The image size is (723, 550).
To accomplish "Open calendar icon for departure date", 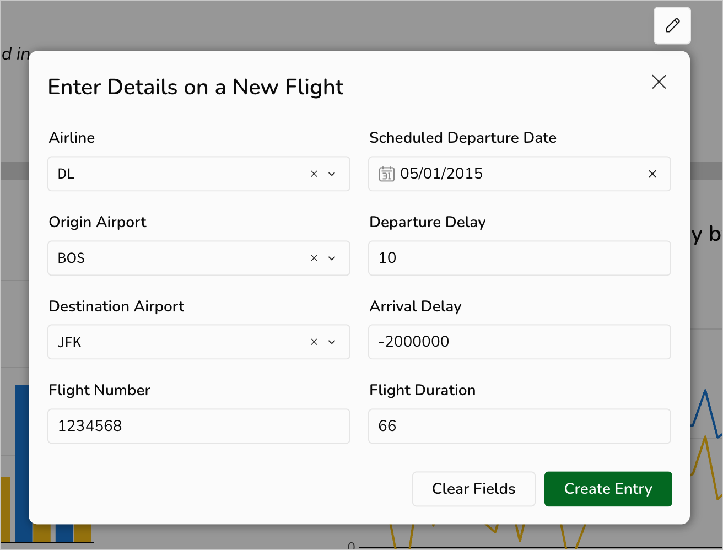I will pos(386,174).
